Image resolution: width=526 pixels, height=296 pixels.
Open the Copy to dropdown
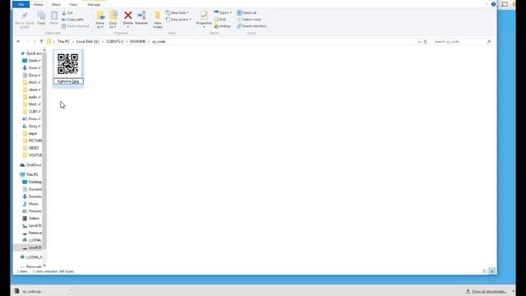coord(113,20)
